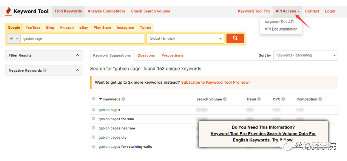The height and width of the screenshot is (161, 347).
Task: Check the 'gabion cages near me' checkbox
Action: pos(93,128)
